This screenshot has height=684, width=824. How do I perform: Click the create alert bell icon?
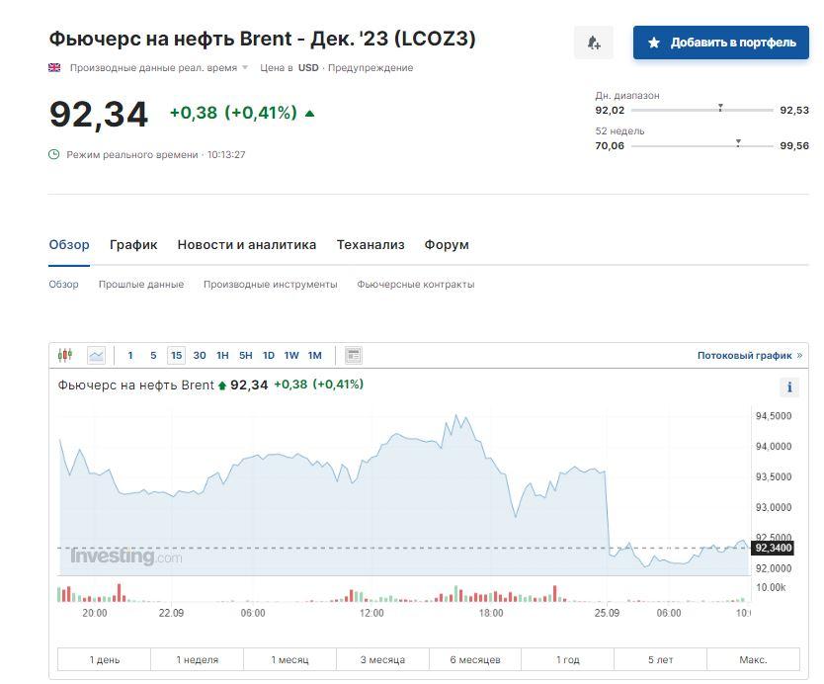pos(593,43)
